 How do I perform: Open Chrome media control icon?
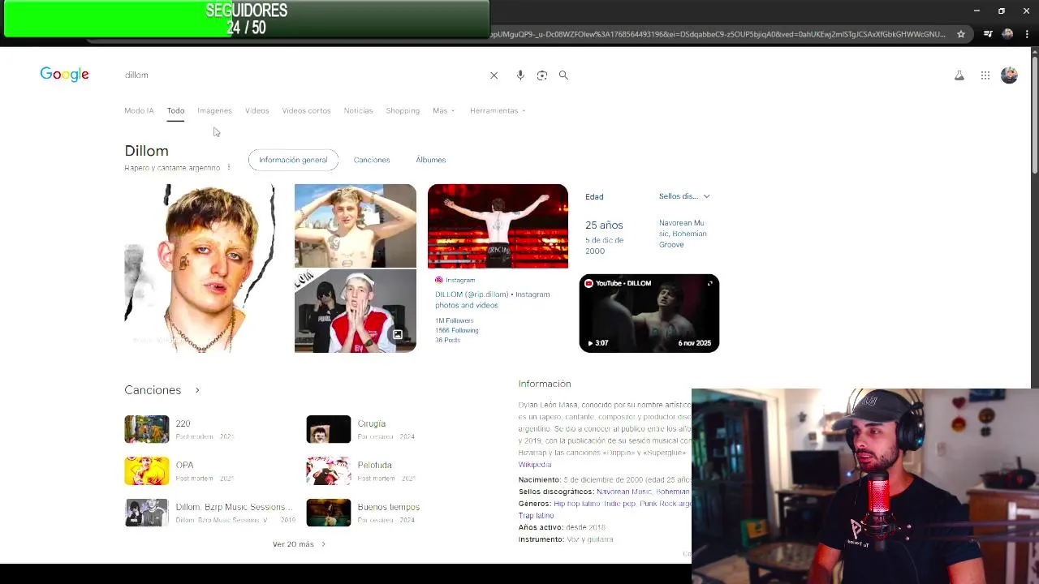988,34
